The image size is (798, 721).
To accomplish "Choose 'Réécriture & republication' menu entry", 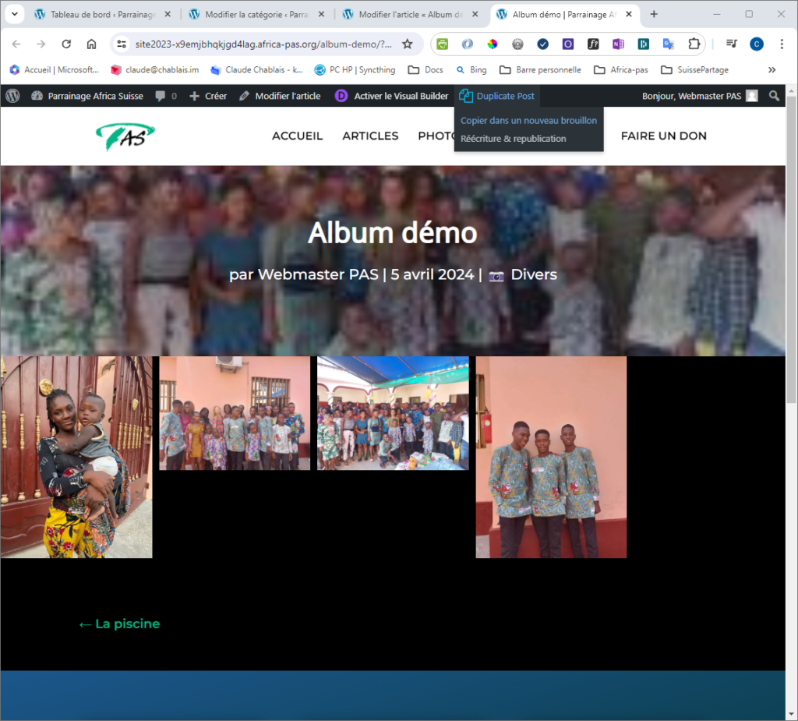I will pyautogui.click(x=513, y=139).
